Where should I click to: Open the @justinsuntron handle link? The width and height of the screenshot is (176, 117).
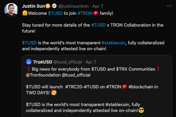tap(74, 6)
